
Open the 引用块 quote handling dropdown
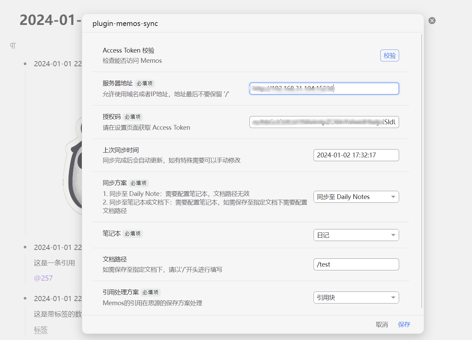[x=356, y=298]
